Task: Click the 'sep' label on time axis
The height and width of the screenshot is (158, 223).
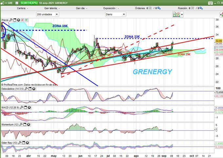Action: tap(164, 156)
